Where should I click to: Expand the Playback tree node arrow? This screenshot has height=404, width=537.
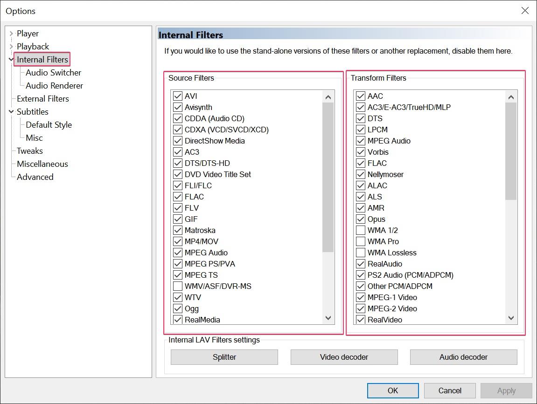[11, 47]
